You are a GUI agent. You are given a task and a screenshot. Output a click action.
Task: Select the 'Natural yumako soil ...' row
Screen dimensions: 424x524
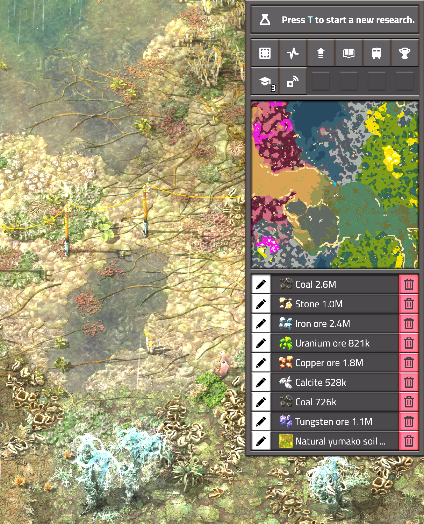pyautogui.click(x=335, y=441)
